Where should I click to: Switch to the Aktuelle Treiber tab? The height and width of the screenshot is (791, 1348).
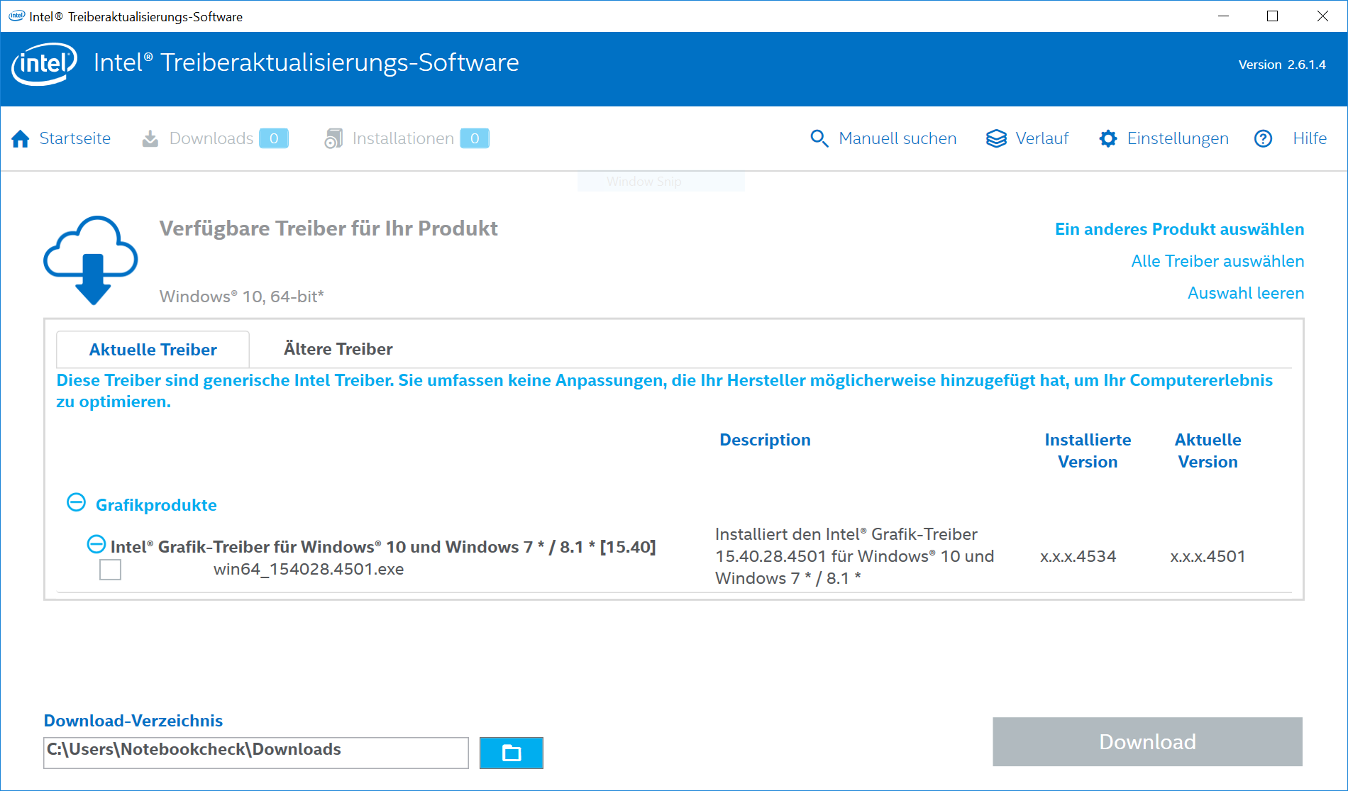(153, 350)
